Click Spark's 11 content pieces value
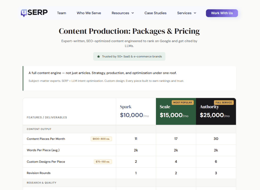 pos(136,139)
